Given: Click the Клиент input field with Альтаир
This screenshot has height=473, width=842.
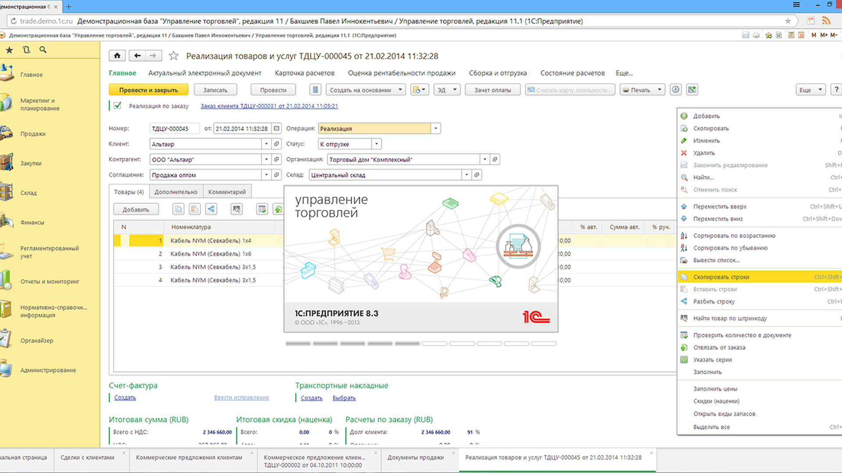Looking at the screenshot, I should pyautogui.click(x=205, y=144).
